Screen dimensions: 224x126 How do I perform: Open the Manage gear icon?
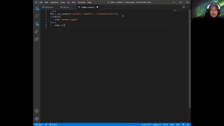point(37,119)
